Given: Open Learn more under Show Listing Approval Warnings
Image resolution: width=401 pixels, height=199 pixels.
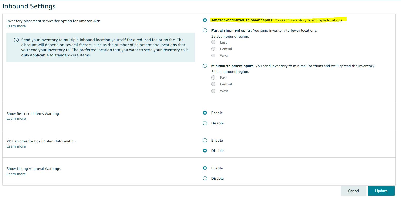Looking at the screenshot, I should [x=16, y=174].
